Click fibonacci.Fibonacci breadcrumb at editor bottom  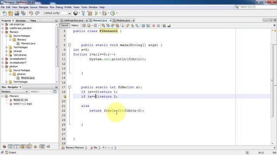click(x=73, y=148)
